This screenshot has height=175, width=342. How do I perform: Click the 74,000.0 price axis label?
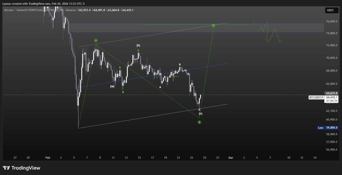(x=332, y=34)
